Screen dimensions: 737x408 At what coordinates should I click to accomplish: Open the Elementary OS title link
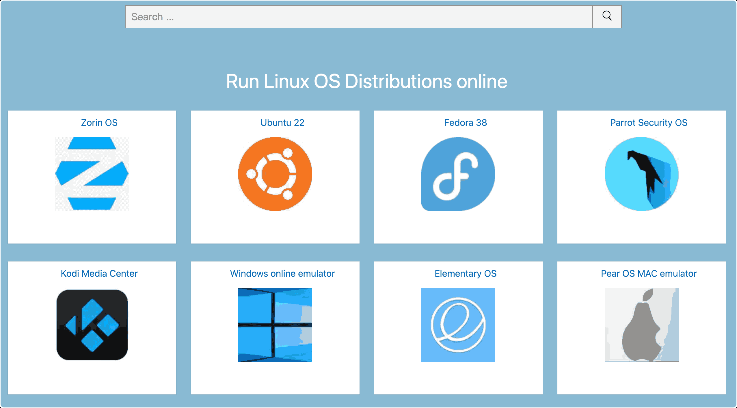coord(465,274)
